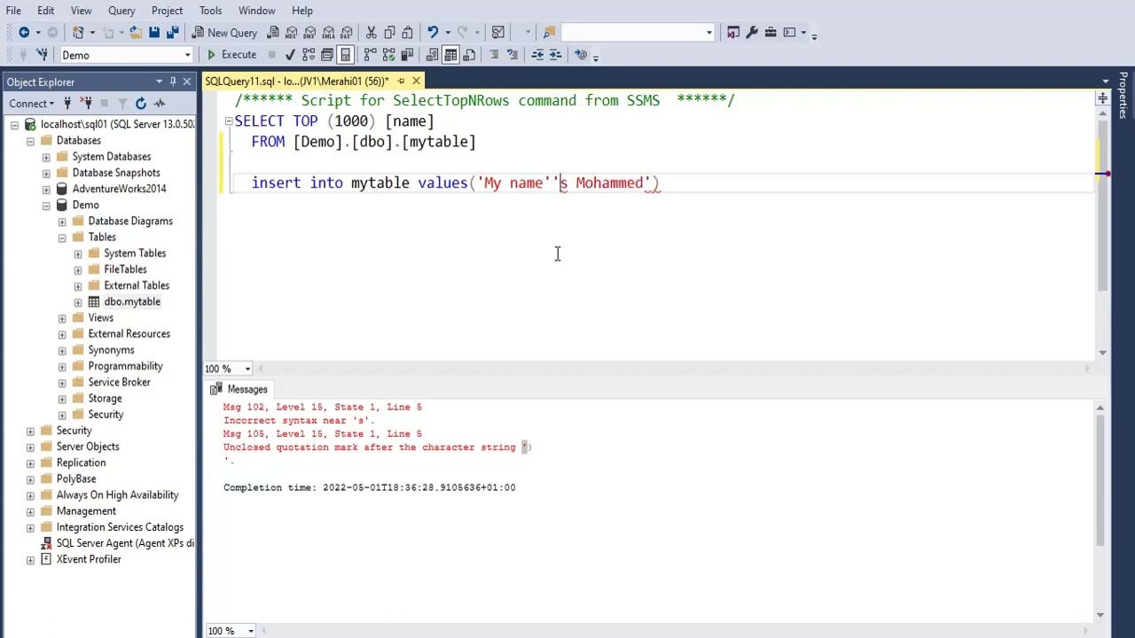
Task: Click the XMLA query icon
Action: click(328, 33)
